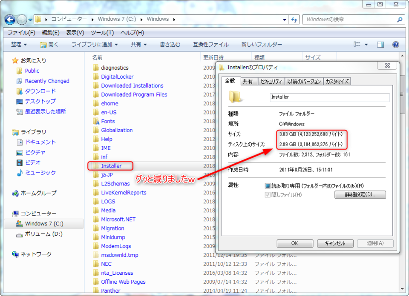Open Recently Changed in favorites

point(47,81)
